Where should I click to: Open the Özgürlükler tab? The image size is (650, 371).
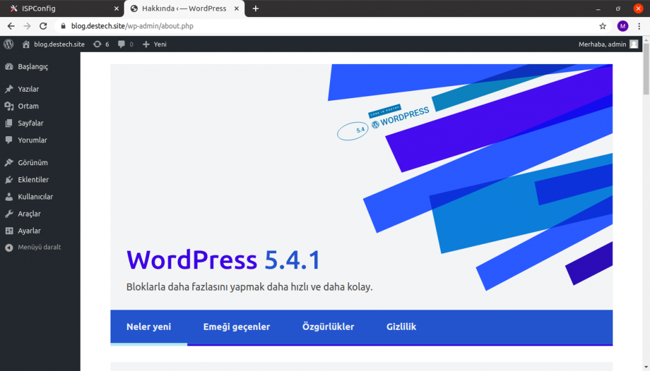[328, 327]
